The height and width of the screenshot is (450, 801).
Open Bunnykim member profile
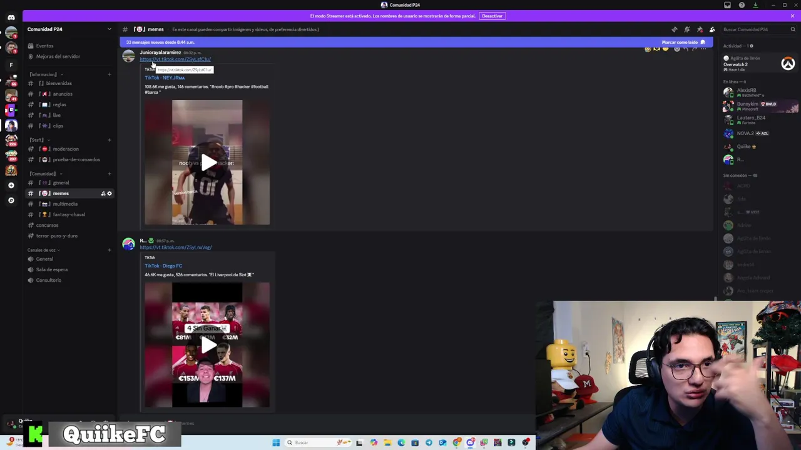pyautogui.click(x=759, y=106)
